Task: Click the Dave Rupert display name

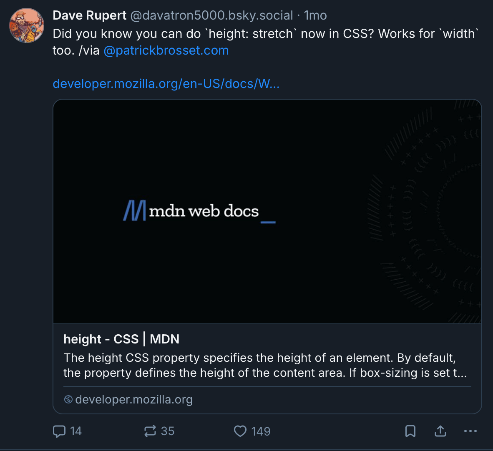Action: coord(89,15)
